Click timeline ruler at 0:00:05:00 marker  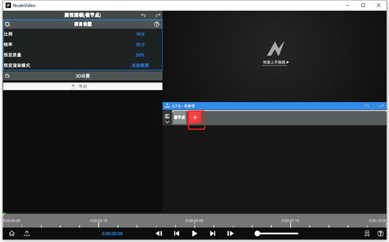coord(194,221)
